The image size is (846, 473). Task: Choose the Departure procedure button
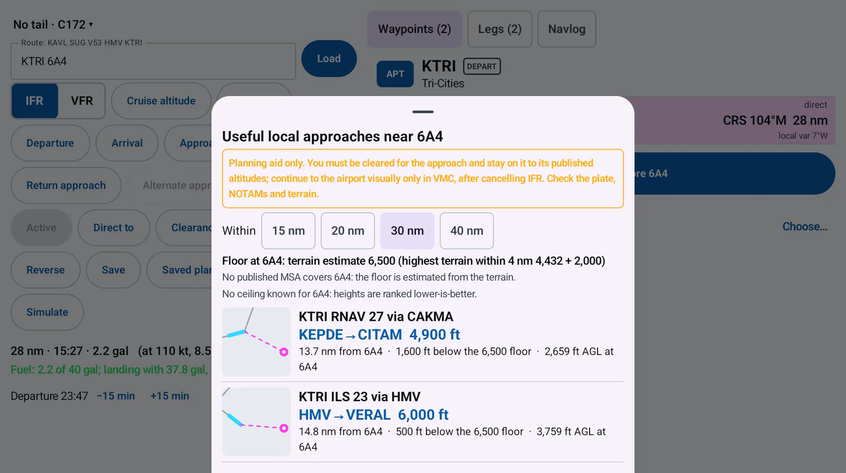click(x=50, y=143)
